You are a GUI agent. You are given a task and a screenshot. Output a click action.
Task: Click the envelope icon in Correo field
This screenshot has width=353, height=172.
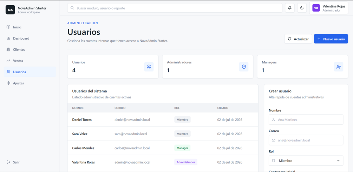274,140
